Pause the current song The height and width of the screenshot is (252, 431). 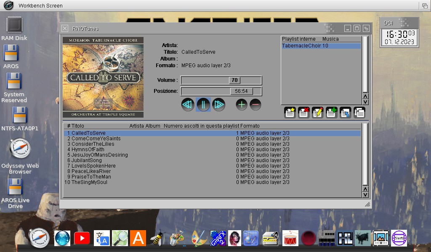(203, 105)
